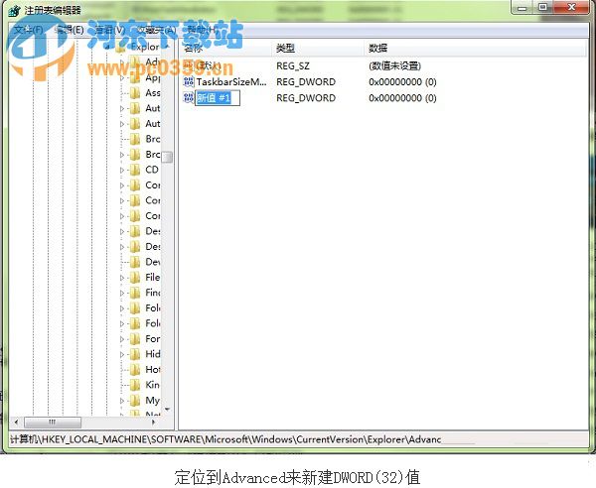
Task: Select the Hid key label in tree
Action: tap(153, 354)
